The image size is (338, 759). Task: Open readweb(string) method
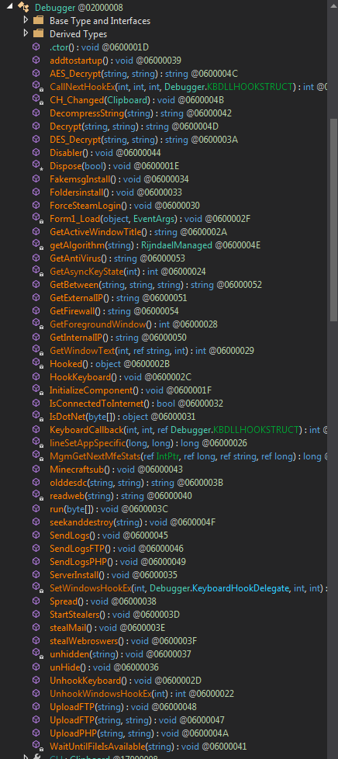[x=121, y=496]
